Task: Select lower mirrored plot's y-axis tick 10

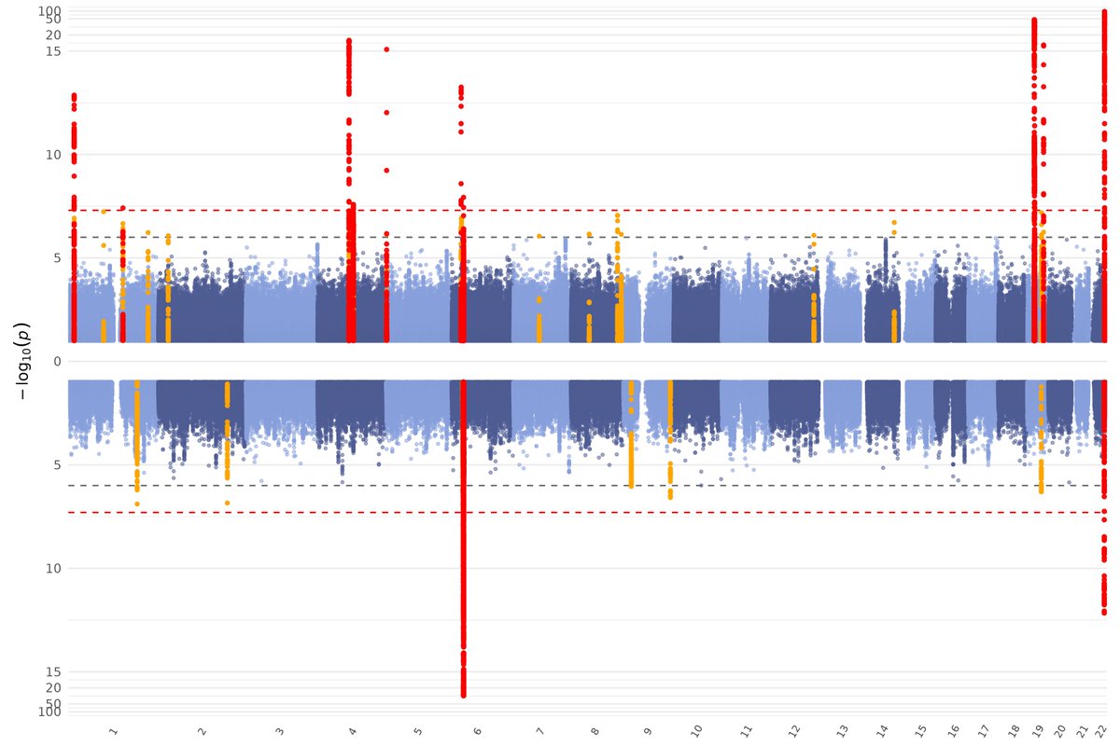Action: 53,569
